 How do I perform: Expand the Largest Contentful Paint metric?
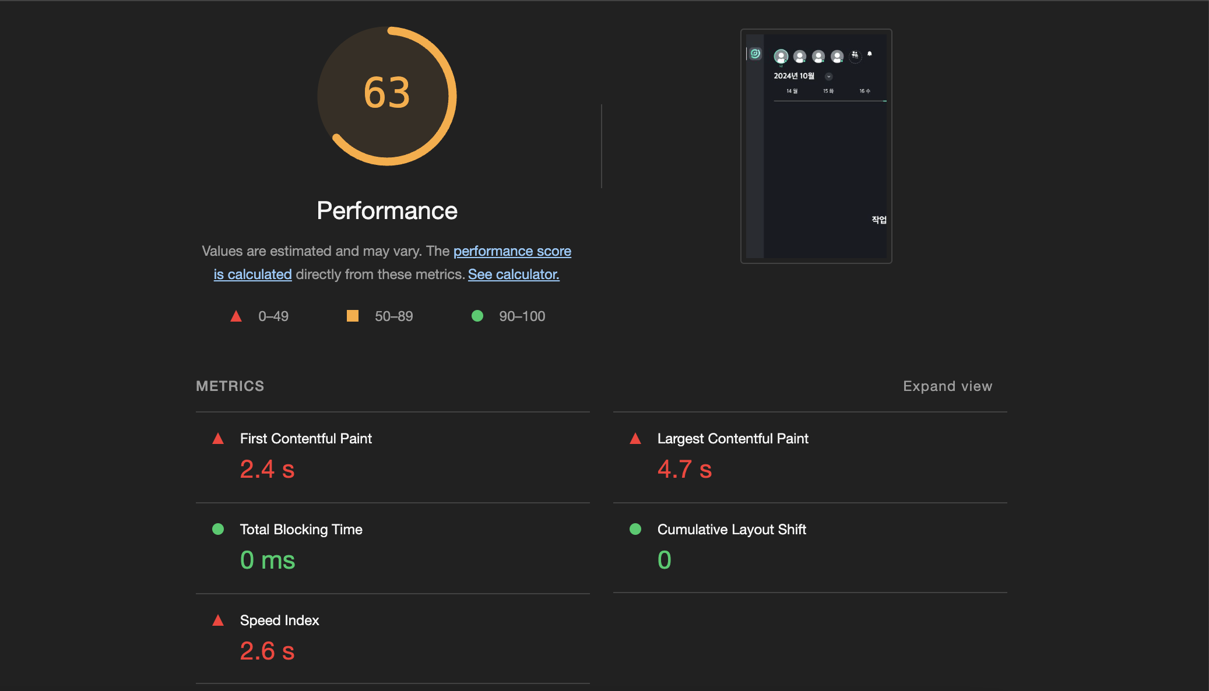click(732, 439)
